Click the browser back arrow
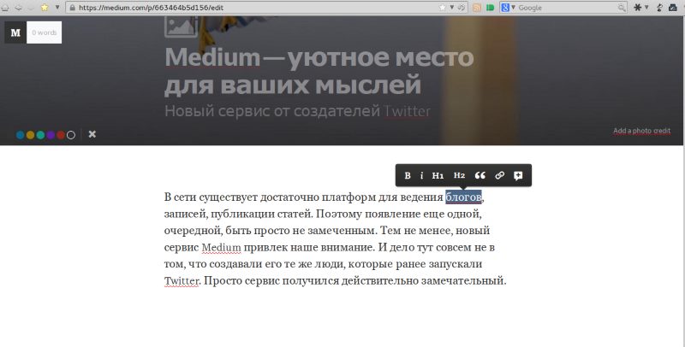Image resolution: width=685 pixels, height=347 pixels. [x=18, y=8]
